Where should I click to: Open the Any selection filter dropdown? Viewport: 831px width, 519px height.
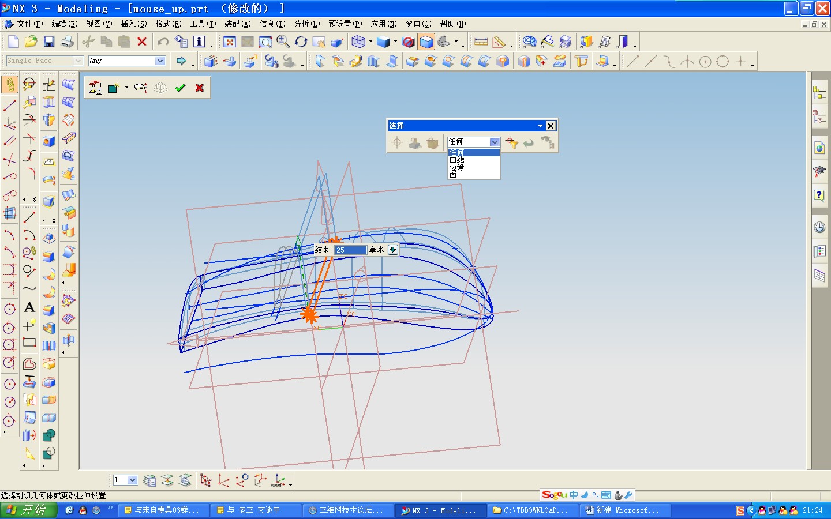click(x=160, y=61)
